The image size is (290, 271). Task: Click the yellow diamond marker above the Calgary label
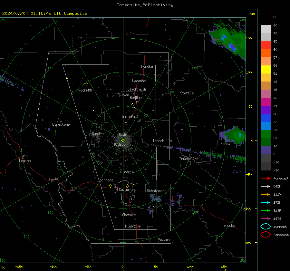(x=127, y=186)
